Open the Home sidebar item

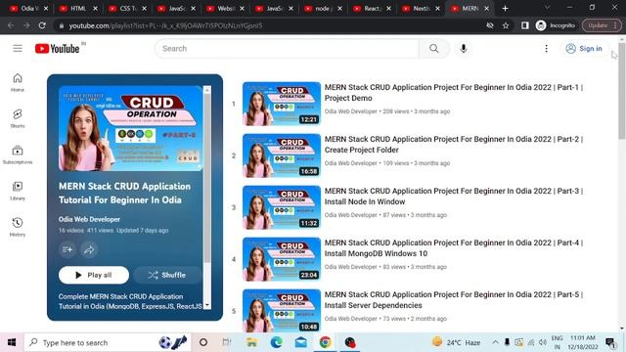point(18,82)
